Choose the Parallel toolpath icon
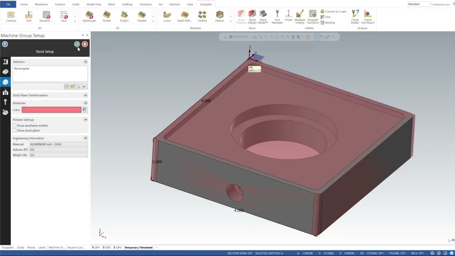 pyautogui.click(x=142, y=16)
